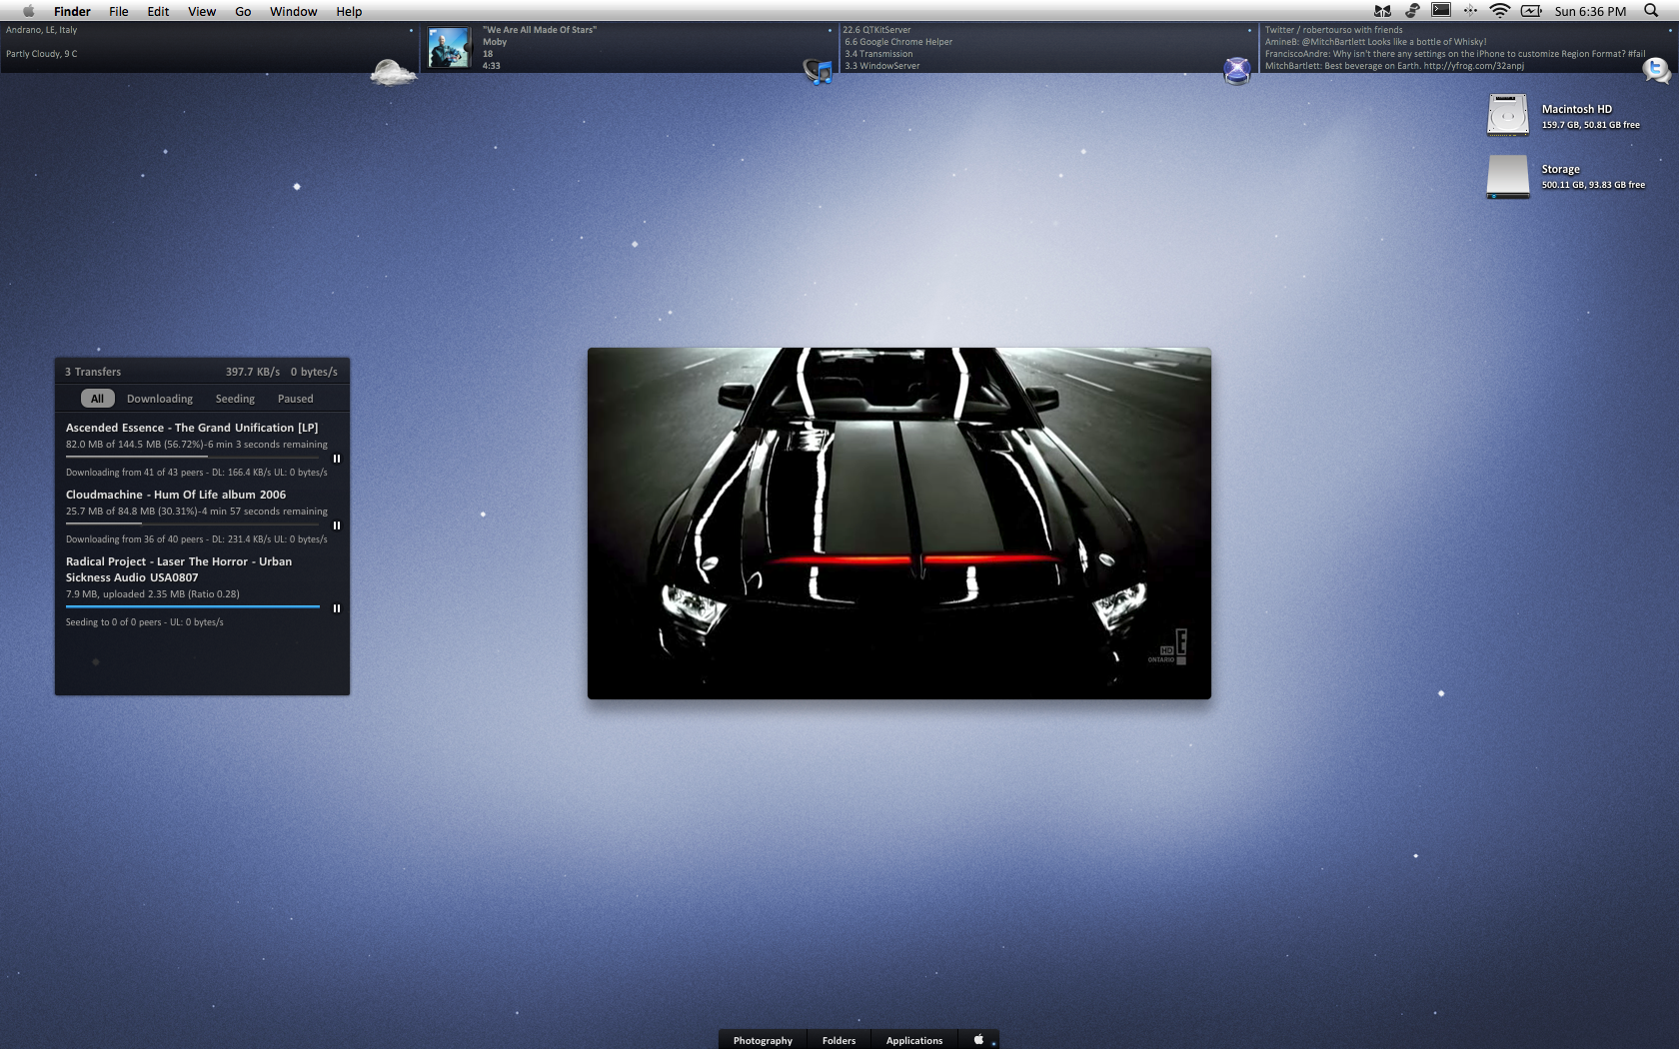Click the Apple logo in bottom dock
The height and width of the screenshot is (1049, 1679).
coord(978,1039)
